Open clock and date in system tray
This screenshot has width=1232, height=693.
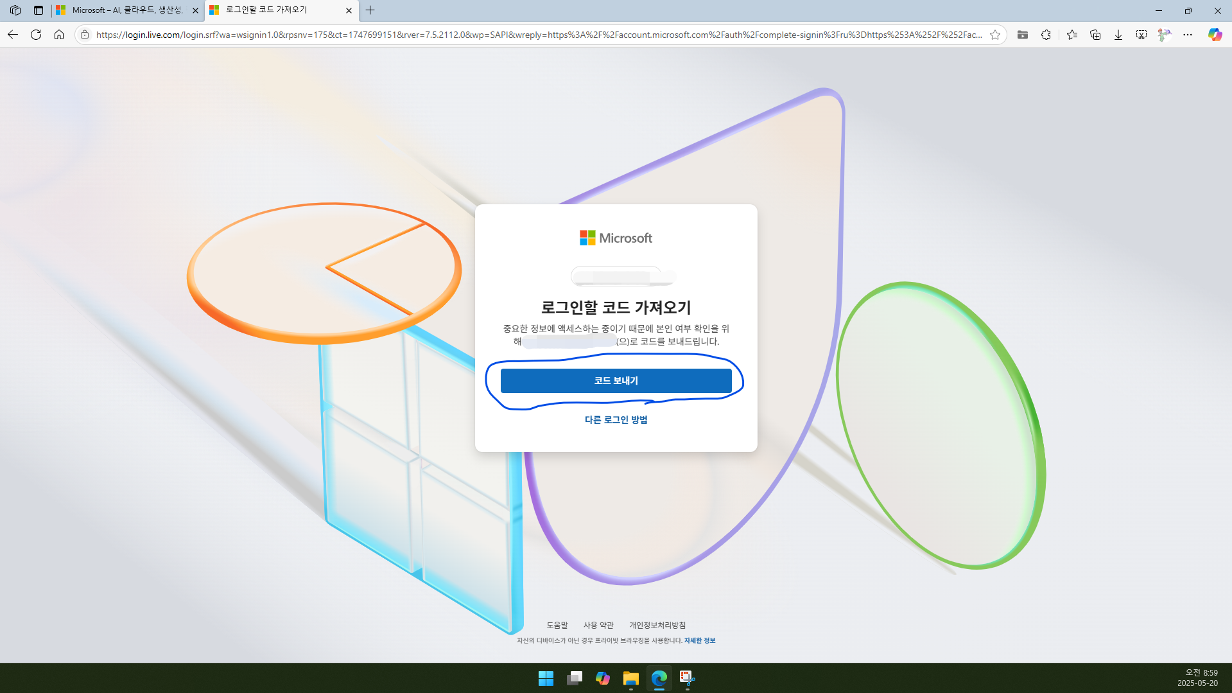tap(1197, 678)
